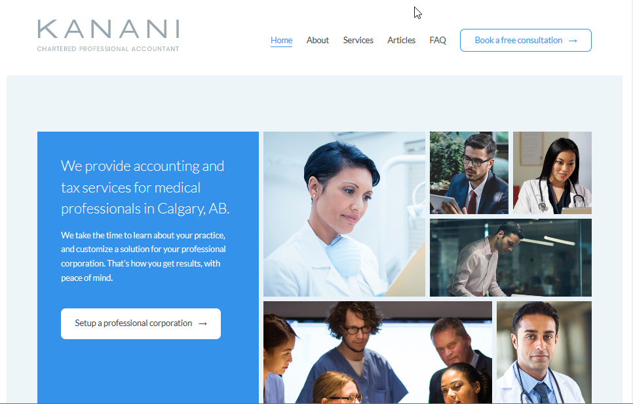
Task: Click photo of woman dentist in white coat
Action: point(345,214)
